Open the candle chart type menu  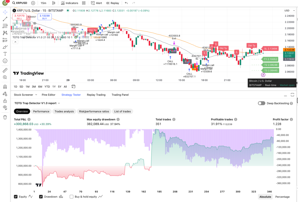pos(54,3)
